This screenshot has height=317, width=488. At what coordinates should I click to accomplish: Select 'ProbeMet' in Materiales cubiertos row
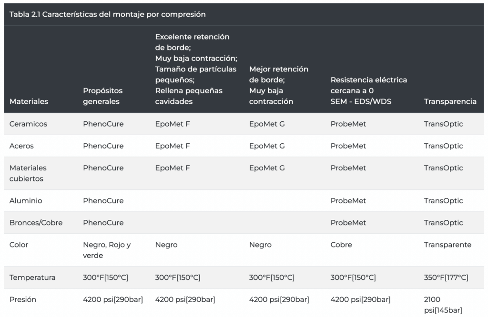coord(348,168)
